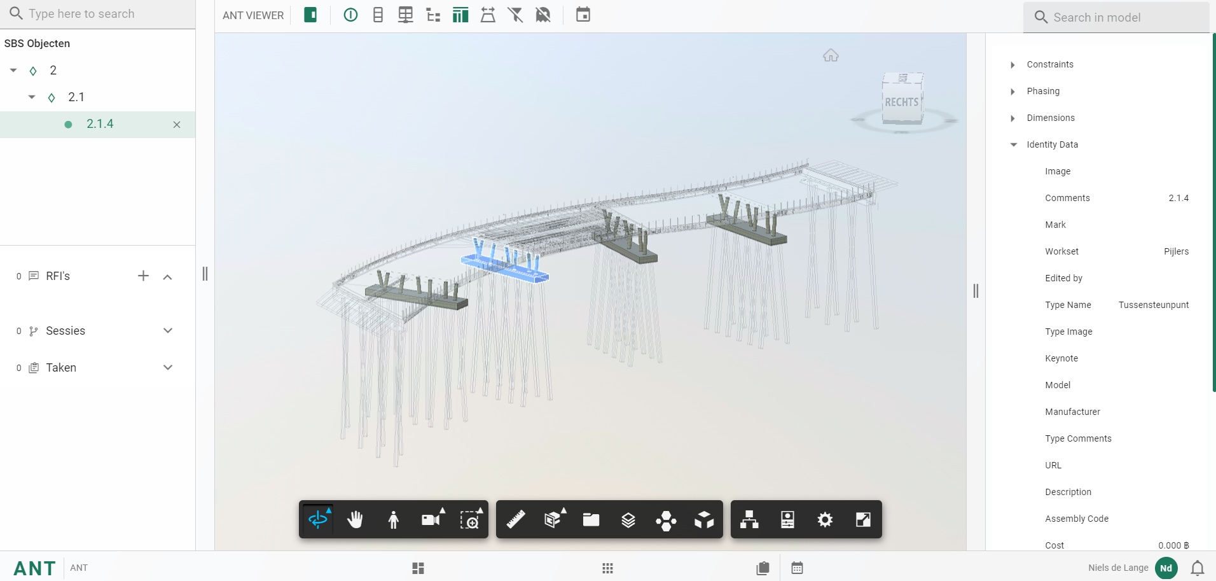Viewport: 1216px width, 581px height.
Task: Collapse the Identity Data section
Action: pos(1013,145)
